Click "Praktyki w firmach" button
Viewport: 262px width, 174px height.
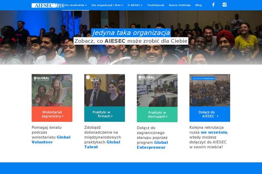[105, 114]
